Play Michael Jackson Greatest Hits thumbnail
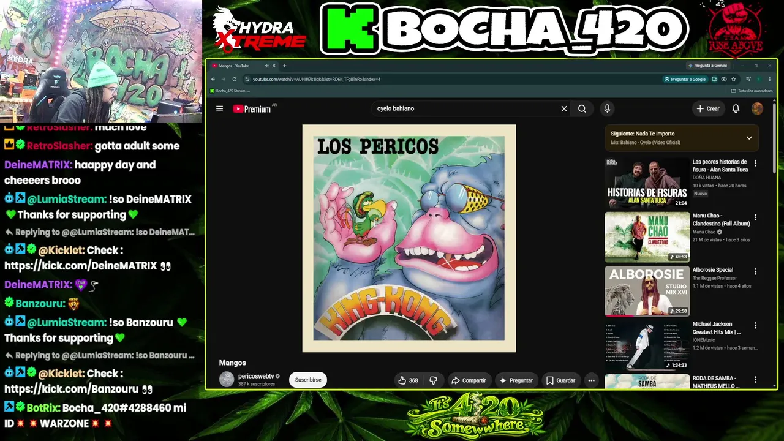784x441 pixels. coord(647,345)
